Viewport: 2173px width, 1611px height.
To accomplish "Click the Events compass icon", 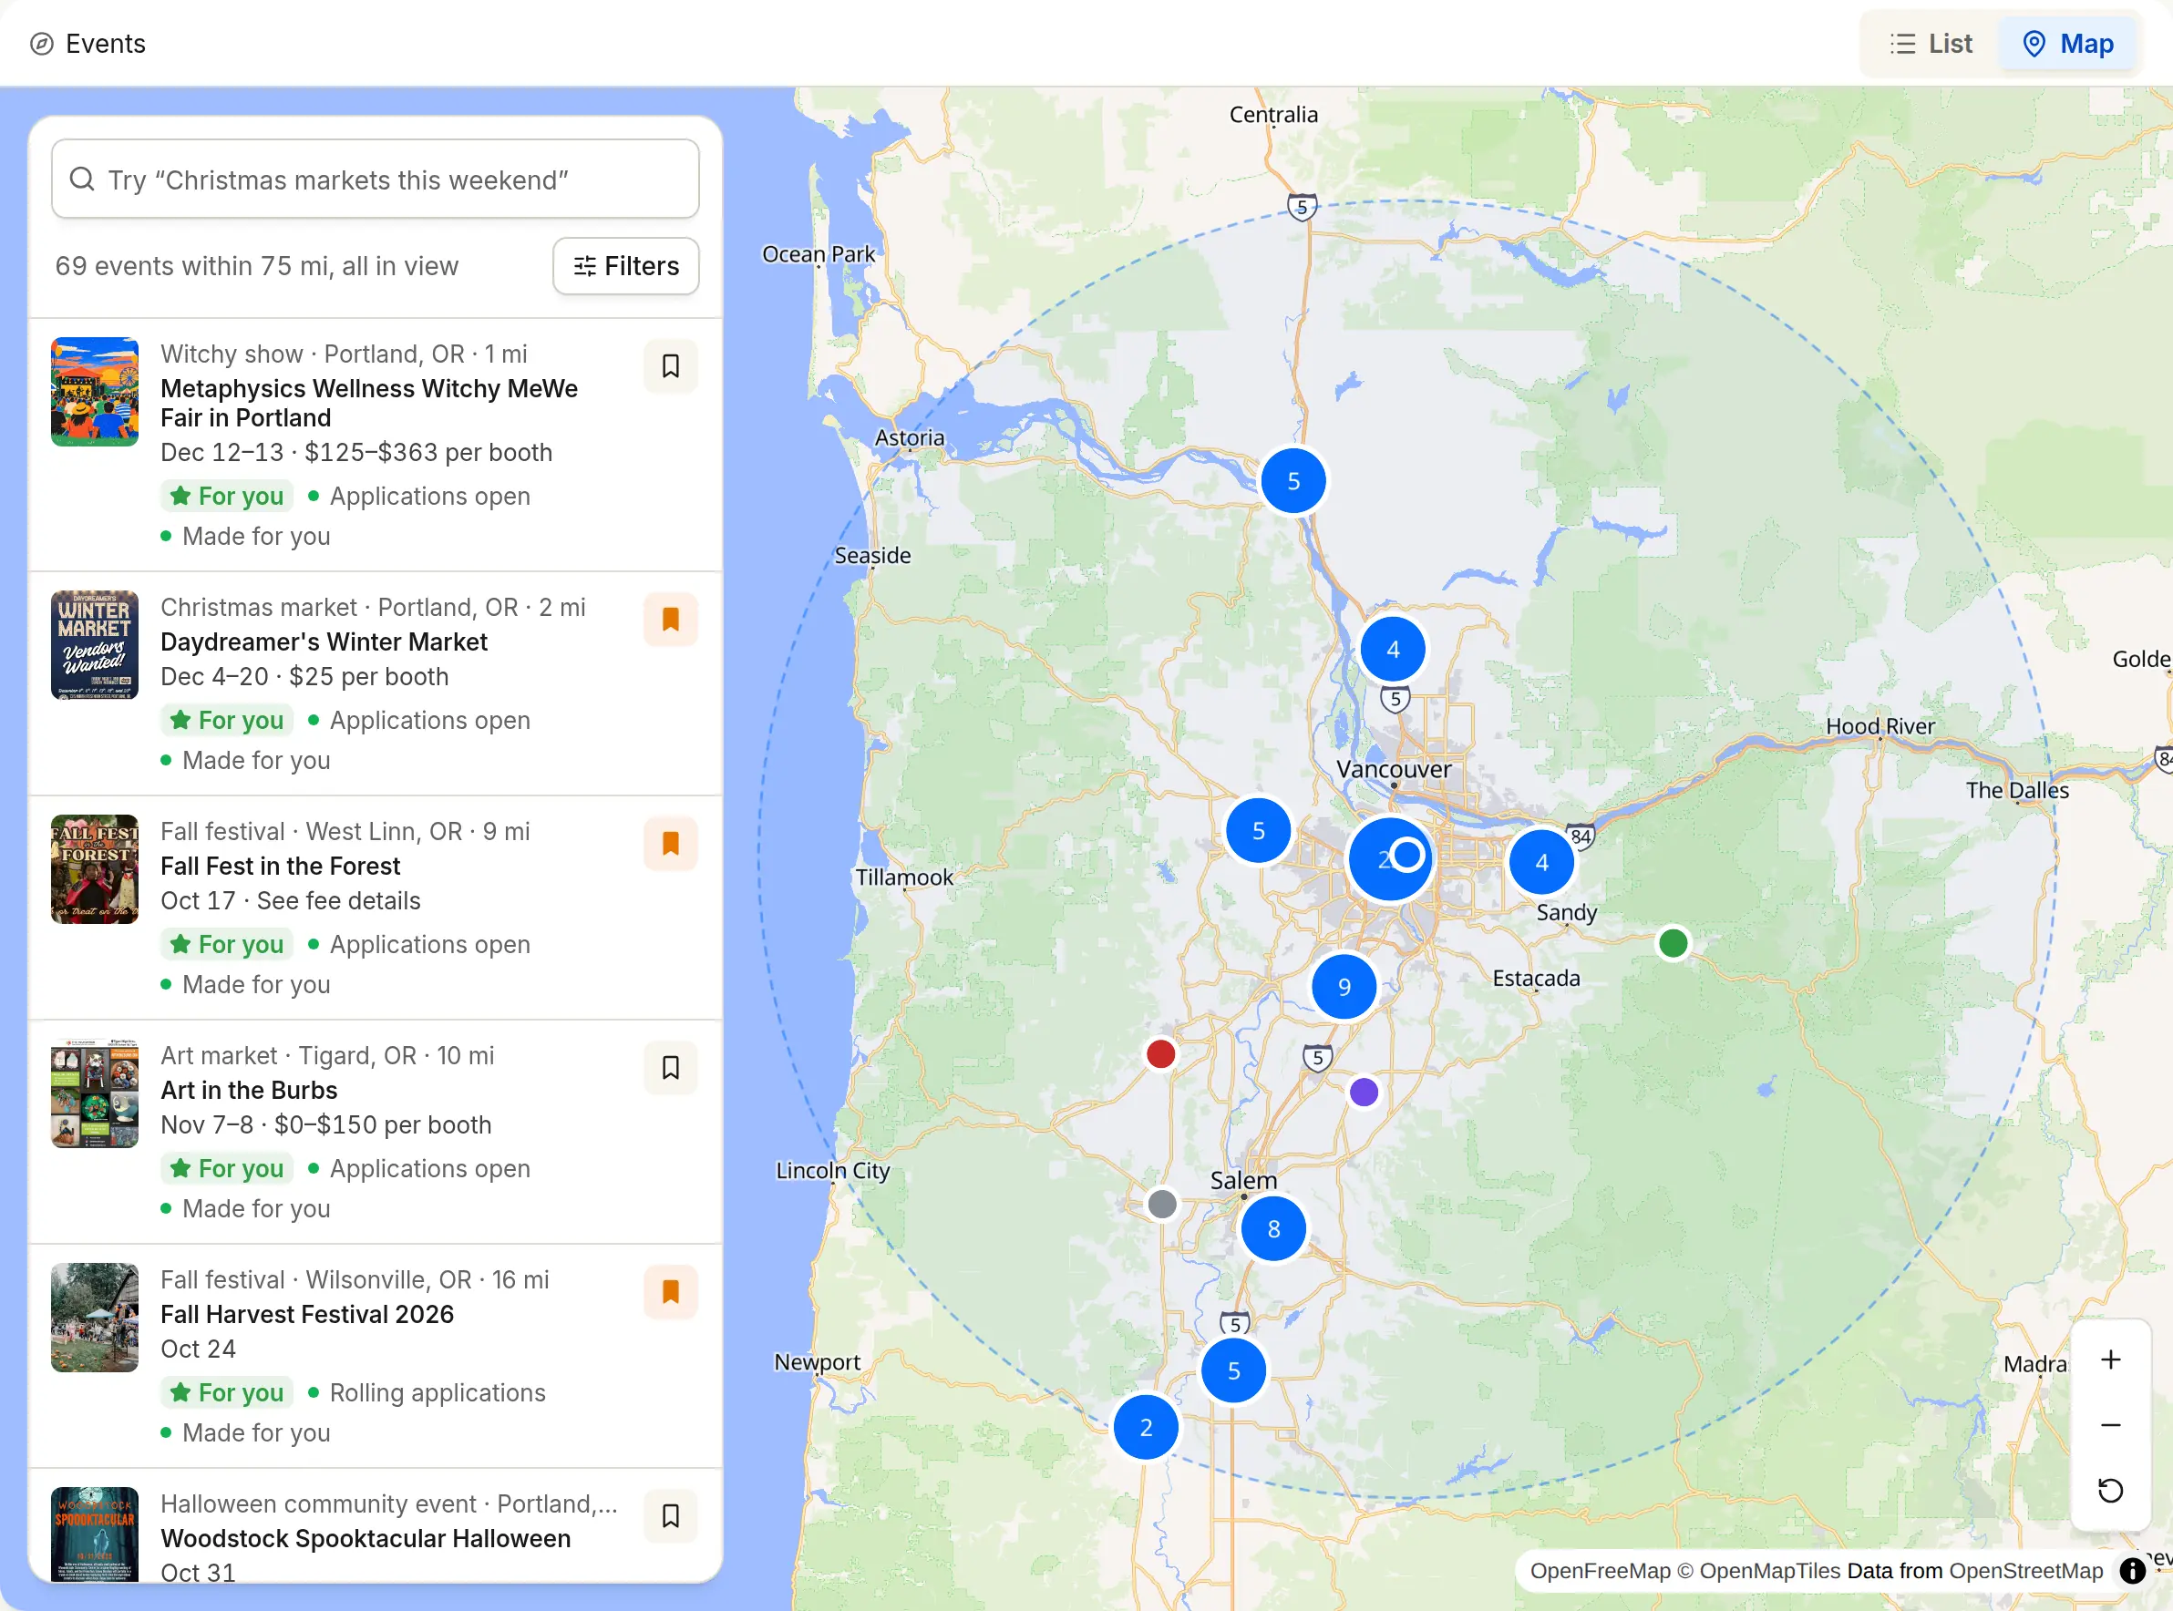I will (41, 44).
